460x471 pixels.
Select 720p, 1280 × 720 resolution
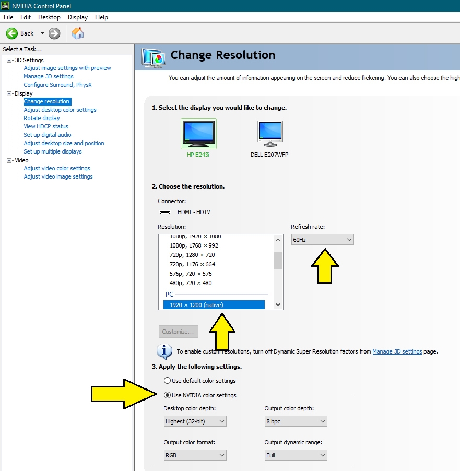click(192, 255)
